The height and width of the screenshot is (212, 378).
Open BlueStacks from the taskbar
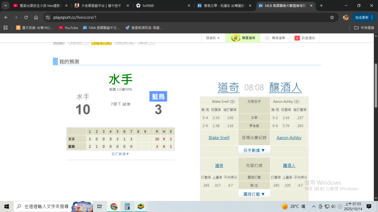click(x=140, y=206)
